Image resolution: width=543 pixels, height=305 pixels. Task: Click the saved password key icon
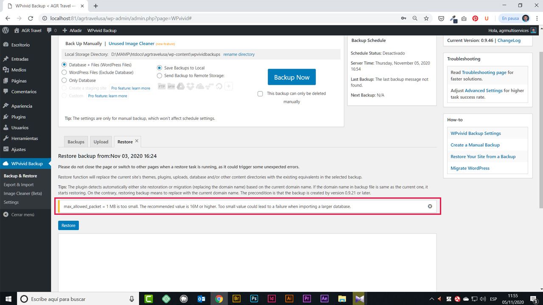[403, 19]
